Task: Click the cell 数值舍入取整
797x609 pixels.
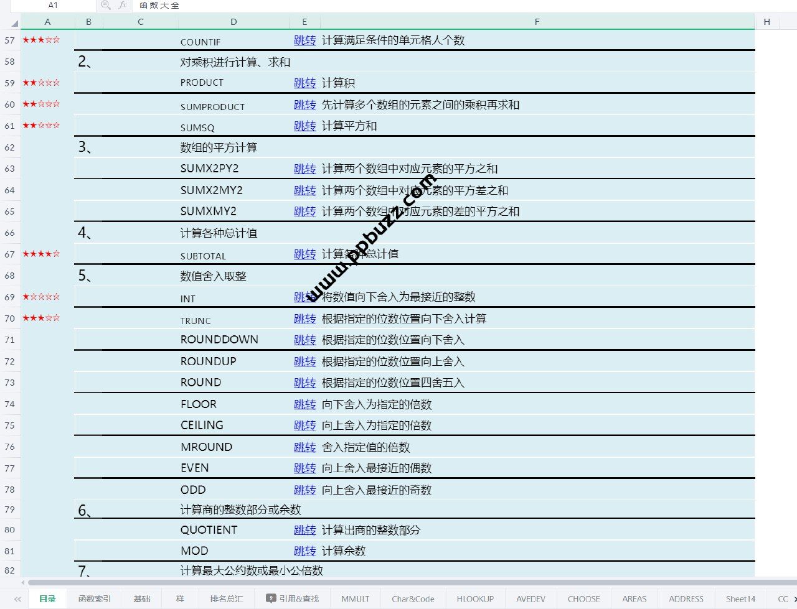Action: click(213, 276)
